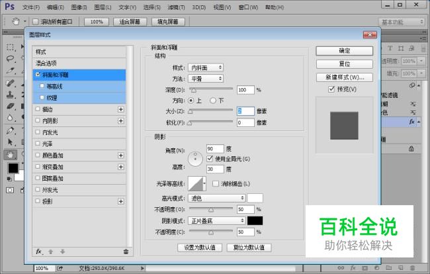This screenshot has width=430, height=274.
Task: Click the Hand tool icon in options bar
Action: 16,21
